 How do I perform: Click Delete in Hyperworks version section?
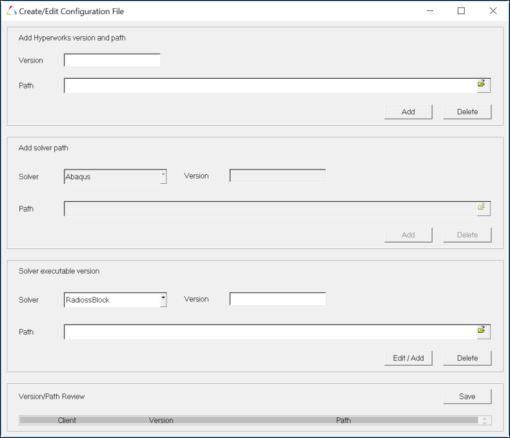(467, 112)
